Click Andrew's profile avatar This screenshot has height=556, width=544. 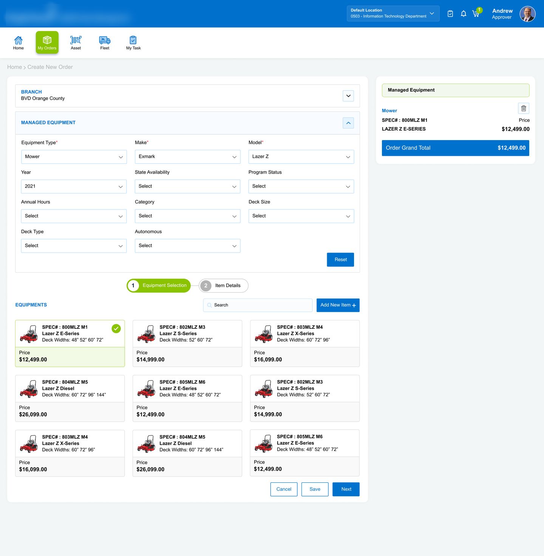click(527, 14)
